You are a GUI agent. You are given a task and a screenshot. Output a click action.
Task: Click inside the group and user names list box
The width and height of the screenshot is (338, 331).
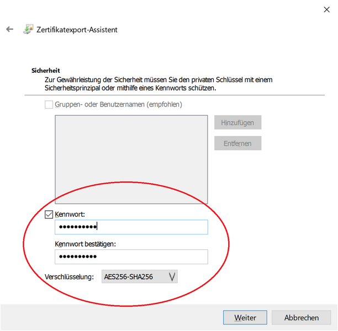[x=131, y=160]
